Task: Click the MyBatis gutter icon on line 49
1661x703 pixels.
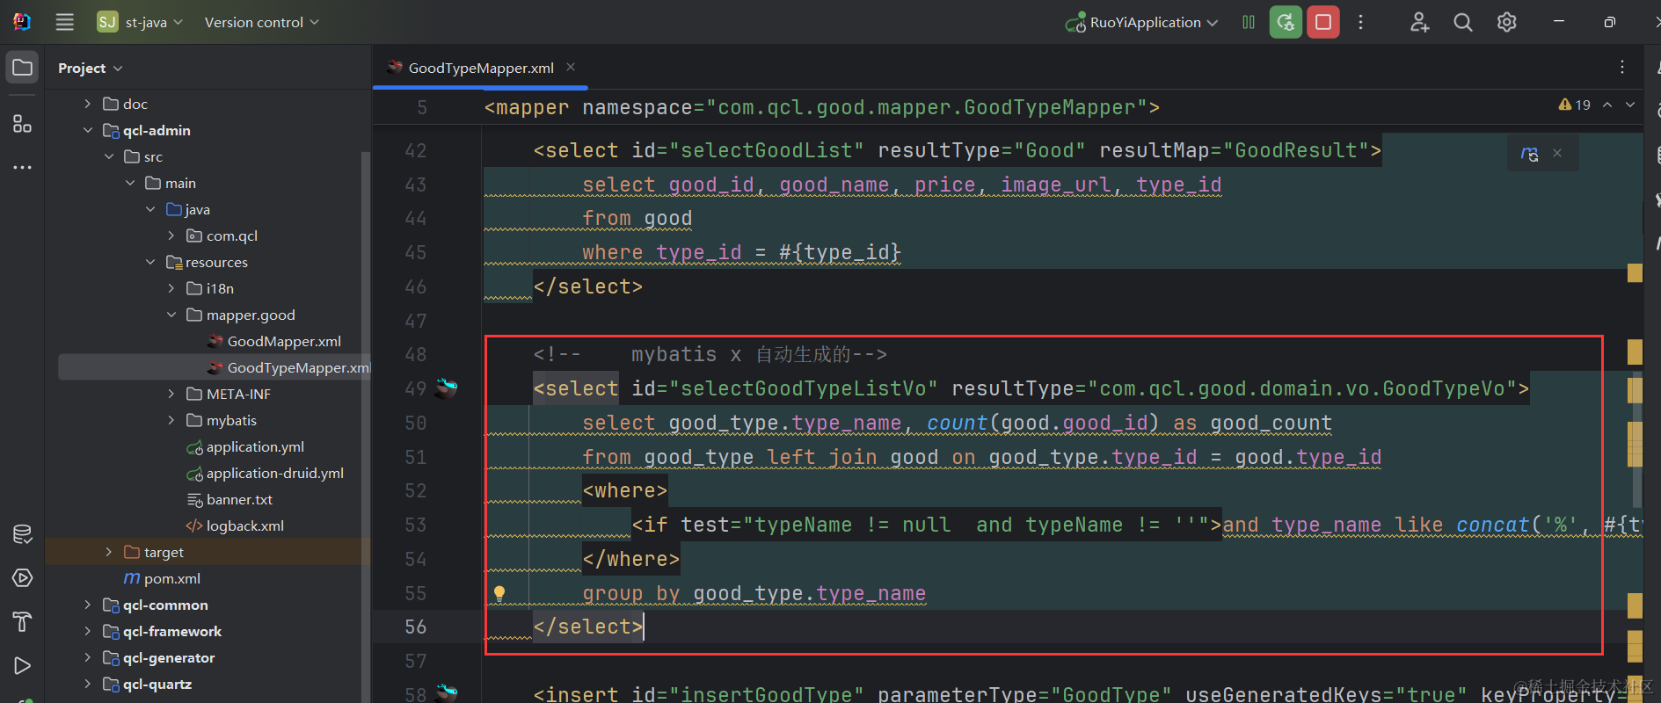Action: [447, 388]
